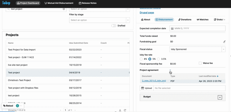Refresh the projects table
The image size is (231, 112).
tap(125, 110)
